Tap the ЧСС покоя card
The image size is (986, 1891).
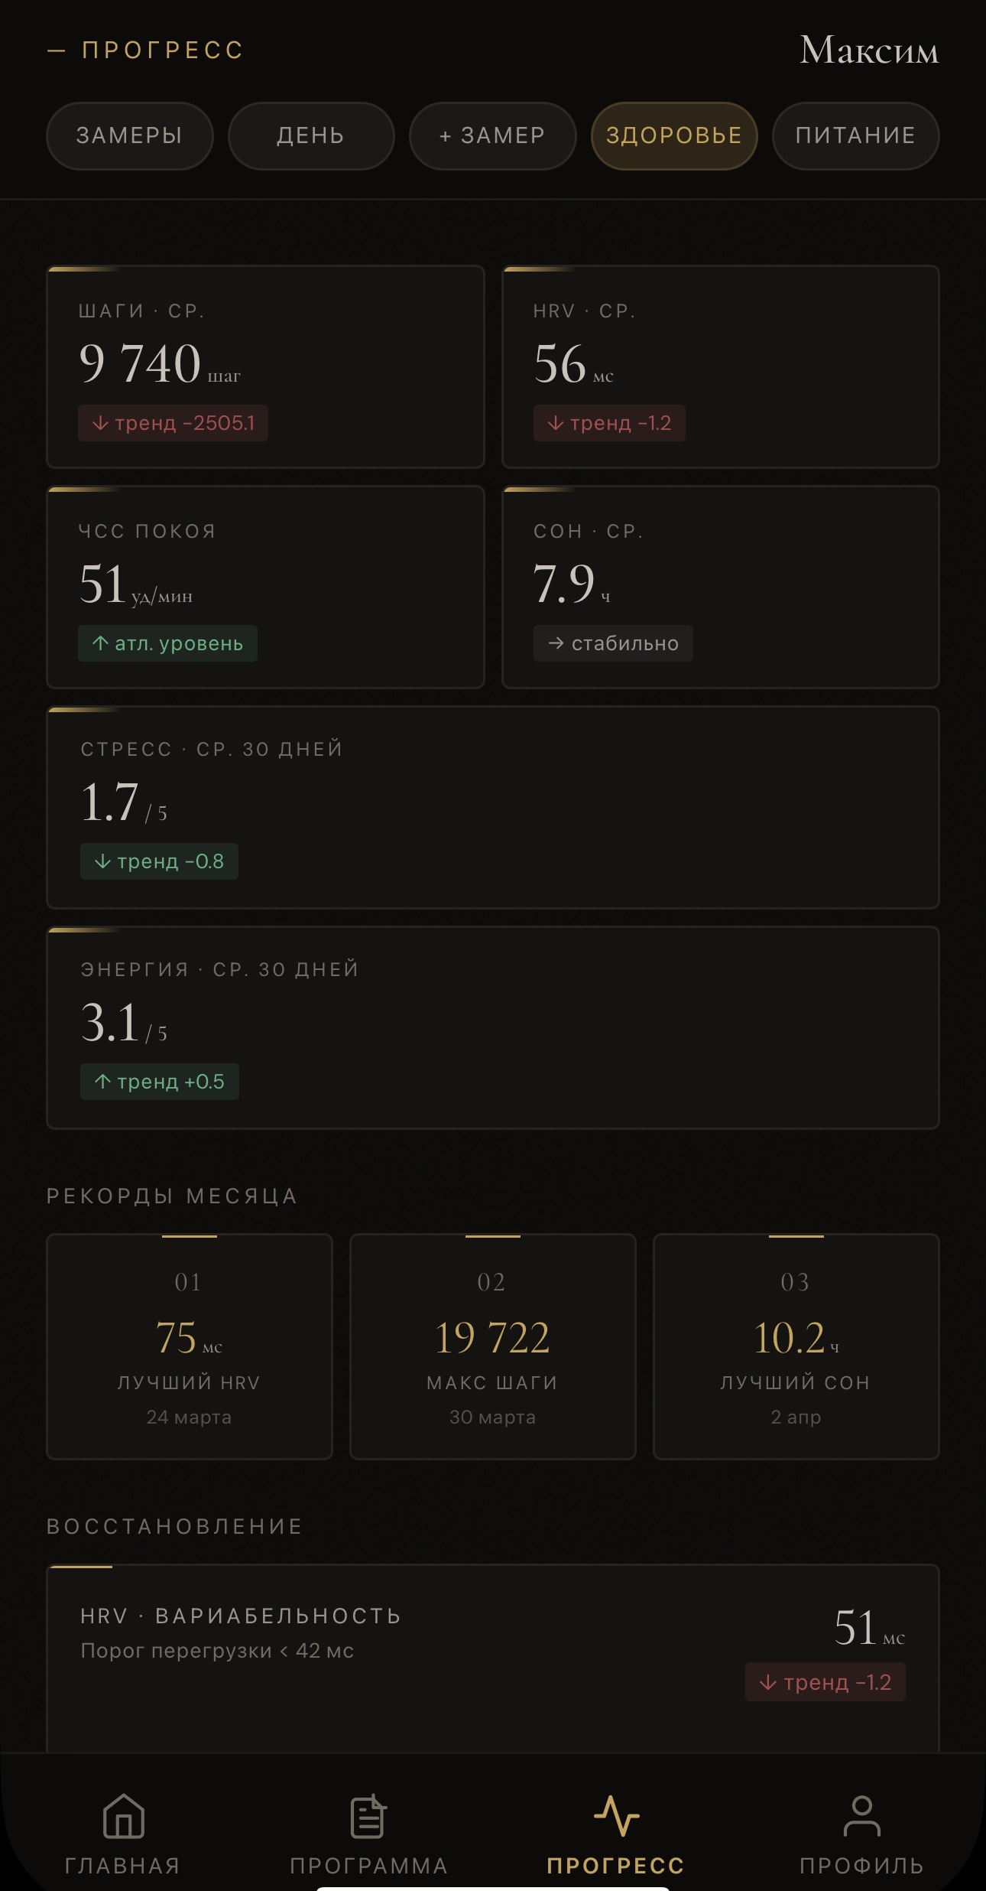(x=265, y=587)
